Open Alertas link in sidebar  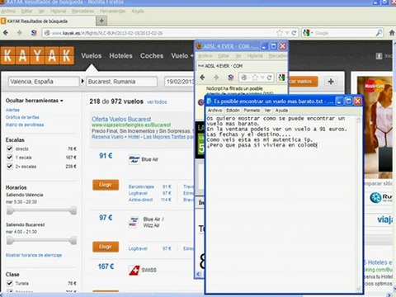click(x=12, y=110)
